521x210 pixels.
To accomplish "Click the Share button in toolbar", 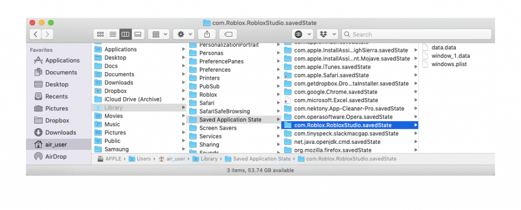I will pyautogui.click(x=207, y=34).
